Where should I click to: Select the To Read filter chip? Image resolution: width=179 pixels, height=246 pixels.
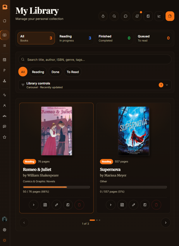pos(73,72)
